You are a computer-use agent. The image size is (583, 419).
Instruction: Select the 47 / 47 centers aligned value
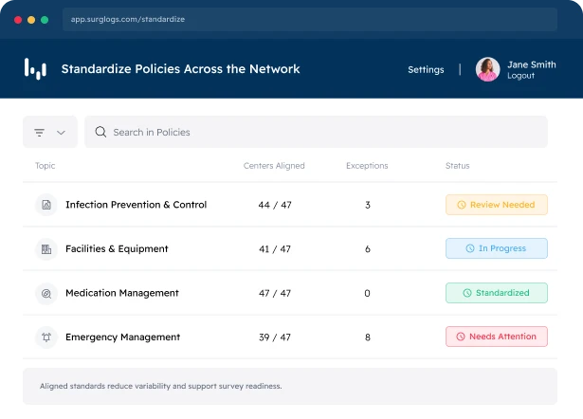point(275,293)
